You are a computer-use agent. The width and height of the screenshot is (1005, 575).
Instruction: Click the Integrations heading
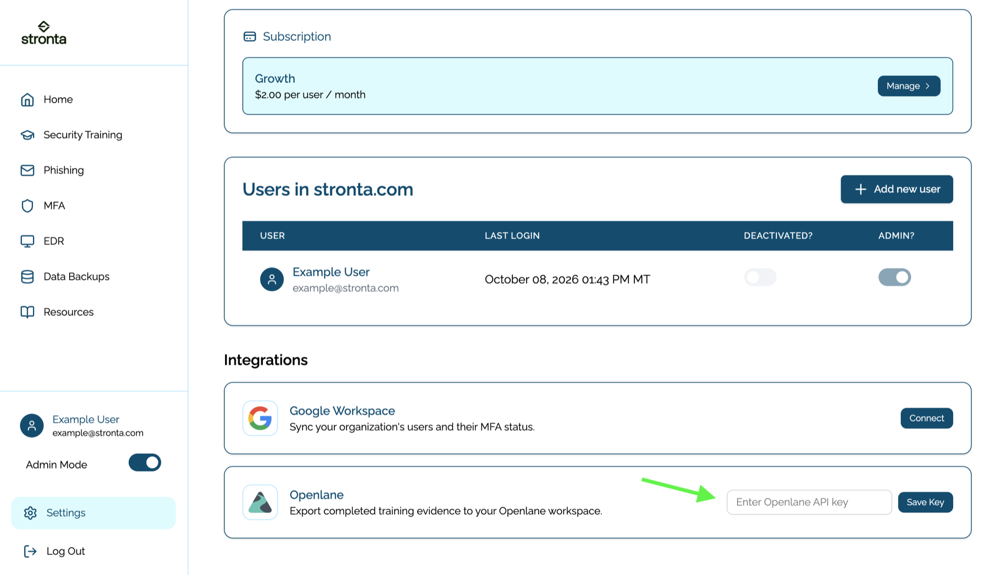(266, 360)
